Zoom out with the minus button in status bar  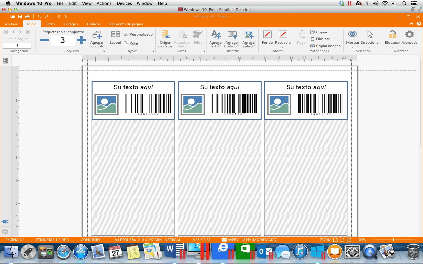coord(371,240)
